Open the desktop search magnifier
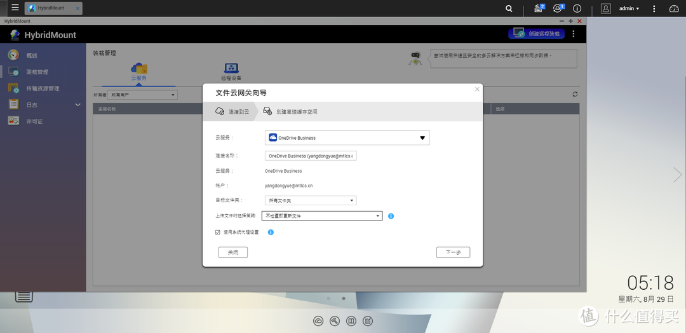686x333 pixels. 509,8
